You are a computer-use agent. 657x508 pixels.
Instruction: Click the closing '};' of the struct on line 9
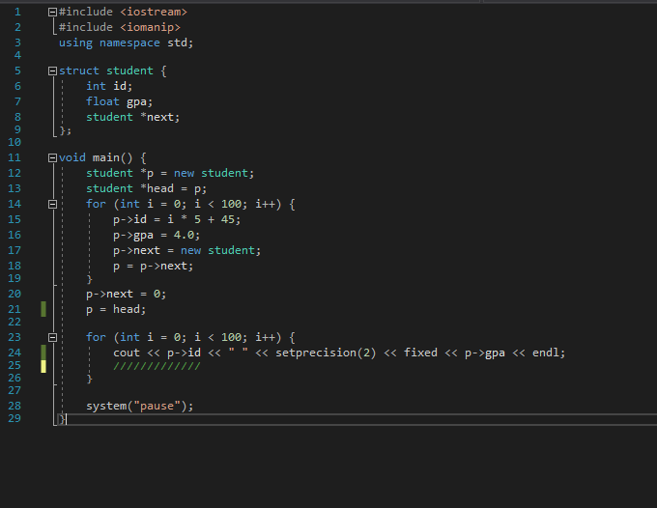(66, 130)
